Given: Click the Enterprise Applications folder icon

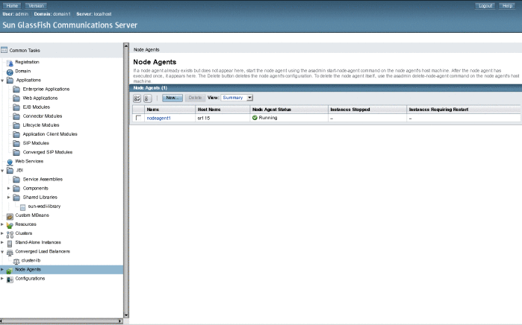Looking at the screenshot, I should (x=16, y=89).
